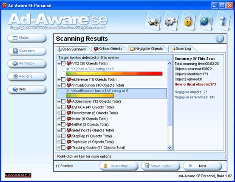Click the globe web update toolbar icon
Image resolution: width=235 pixels, height=182 pixels.
[206, 21]
